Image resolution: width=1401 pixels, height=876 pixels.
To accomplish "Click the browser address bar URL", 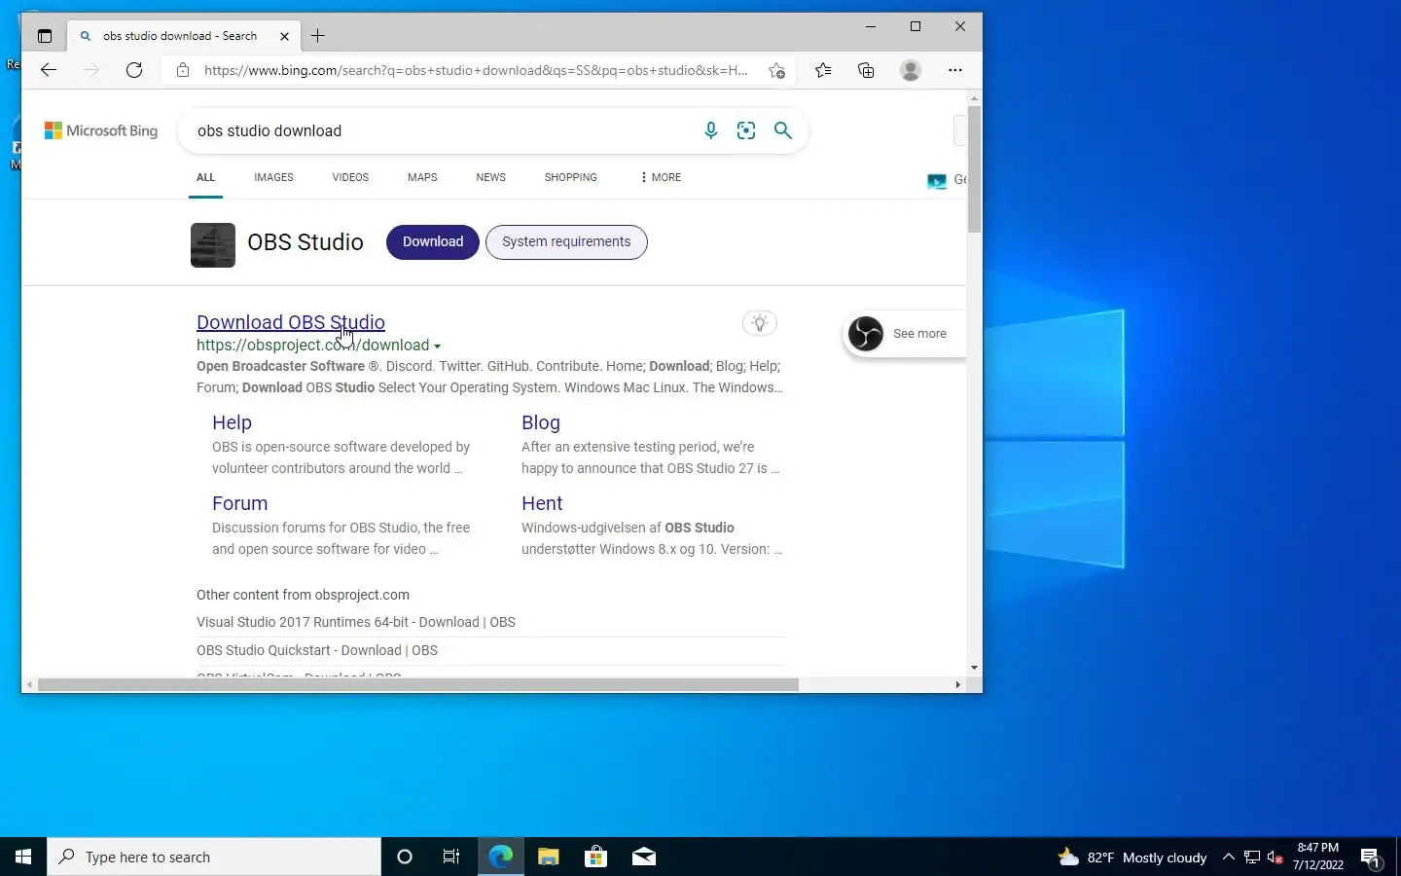I will point(476,70).
